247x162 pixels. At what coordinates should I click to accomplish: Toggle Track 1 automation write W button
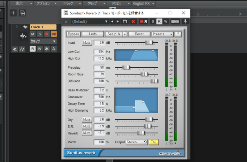click(40, 49)
